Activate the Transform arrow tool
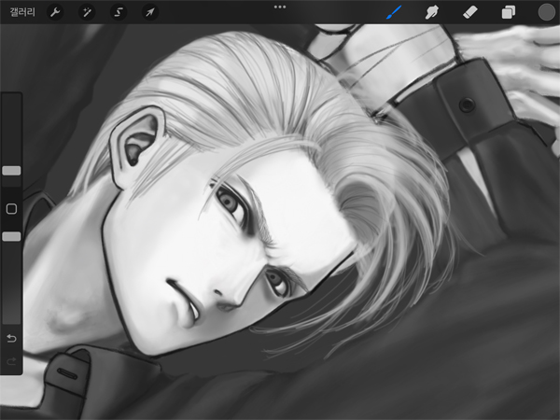This screenshot has height=420, width=560. pyautogui.click(x=150, y=12)
